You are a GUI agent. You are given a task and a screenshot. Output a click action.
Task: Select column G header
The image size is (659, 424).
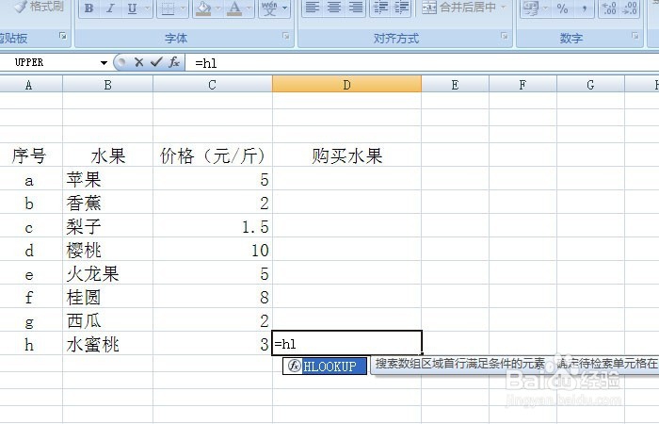[x=590, y=85]
